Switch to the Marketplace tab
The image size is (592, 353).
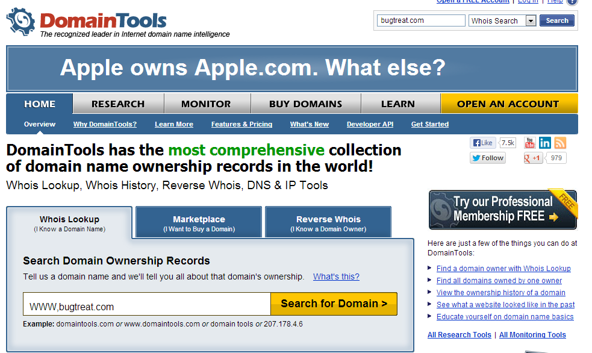[x=199, y=223]
